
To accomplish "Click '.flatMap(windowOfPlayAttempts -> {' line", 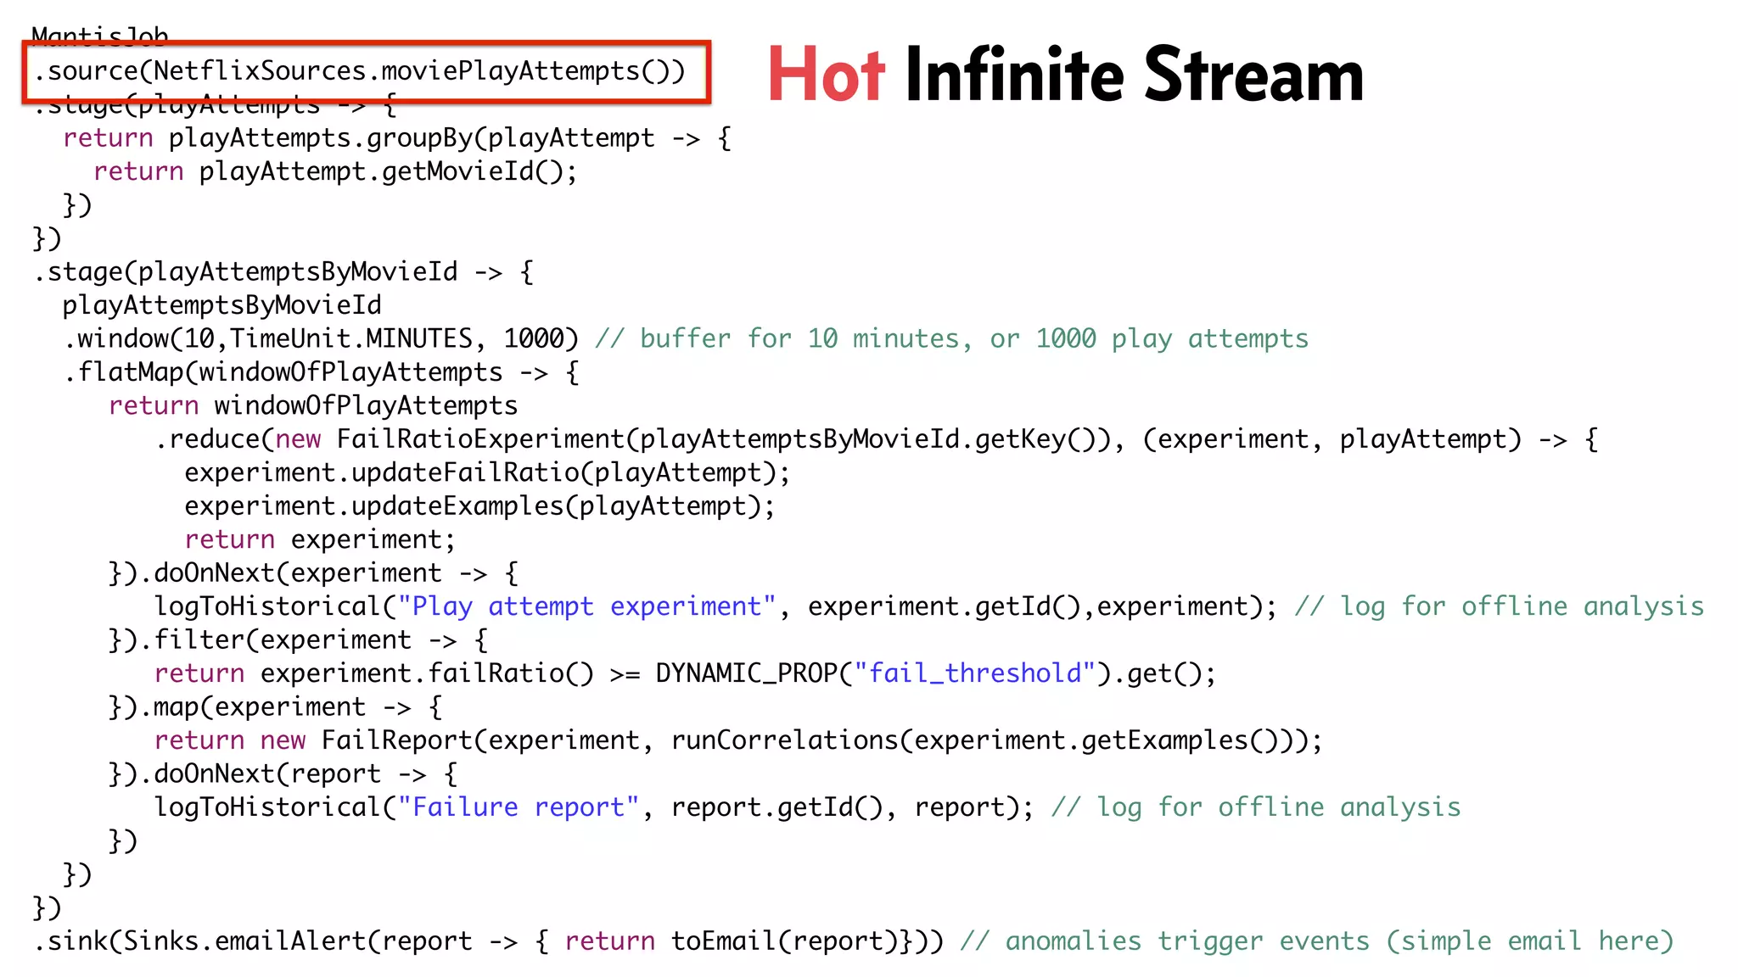I will (x=322, y=372).
